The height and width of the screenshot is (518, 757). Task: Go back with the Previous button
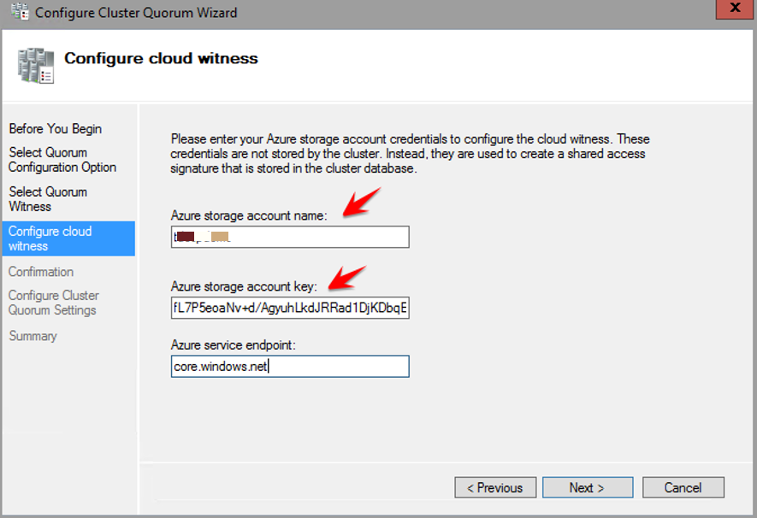(x=495, y=487)
